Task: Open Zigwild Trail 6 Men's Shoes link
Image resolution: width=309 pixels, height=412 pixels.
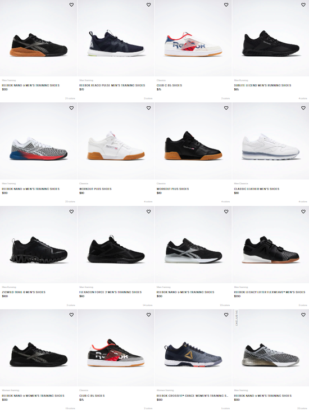Action: tap(24, 292)
